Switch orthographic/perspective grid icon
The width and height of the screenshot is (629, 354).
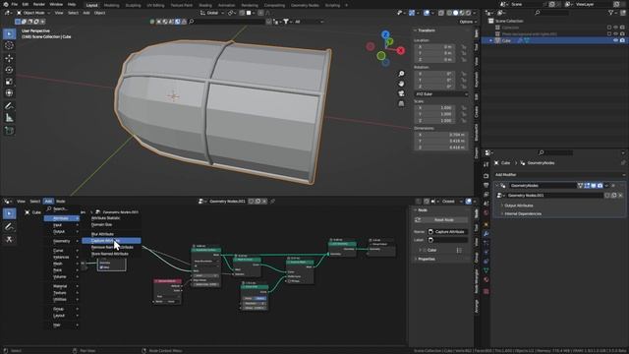click(401, 103)
